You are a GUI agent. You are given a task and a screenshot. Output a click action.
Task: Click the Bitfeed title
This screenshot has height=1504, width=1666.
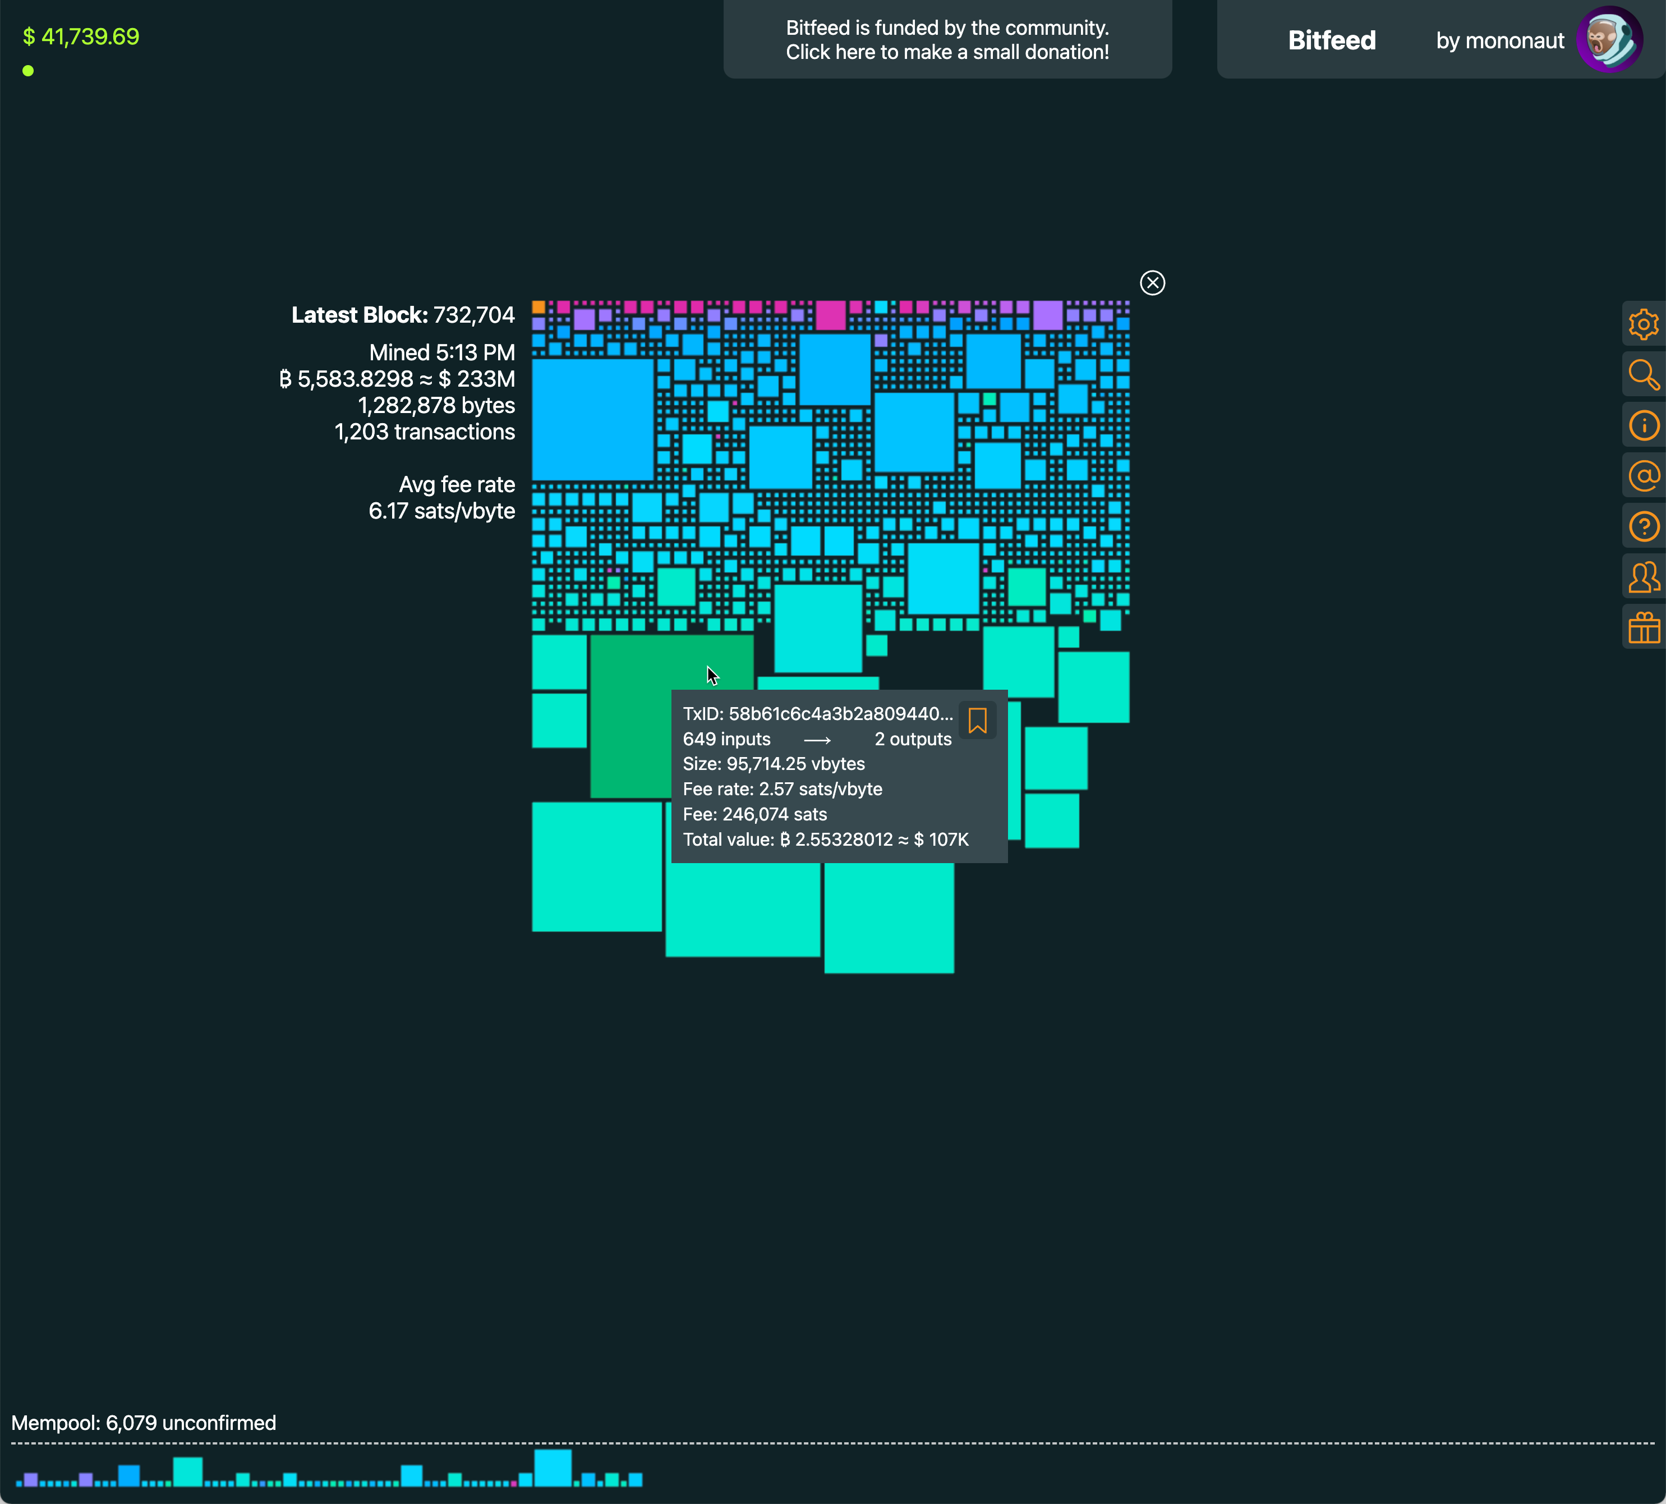click(1332, 40)
